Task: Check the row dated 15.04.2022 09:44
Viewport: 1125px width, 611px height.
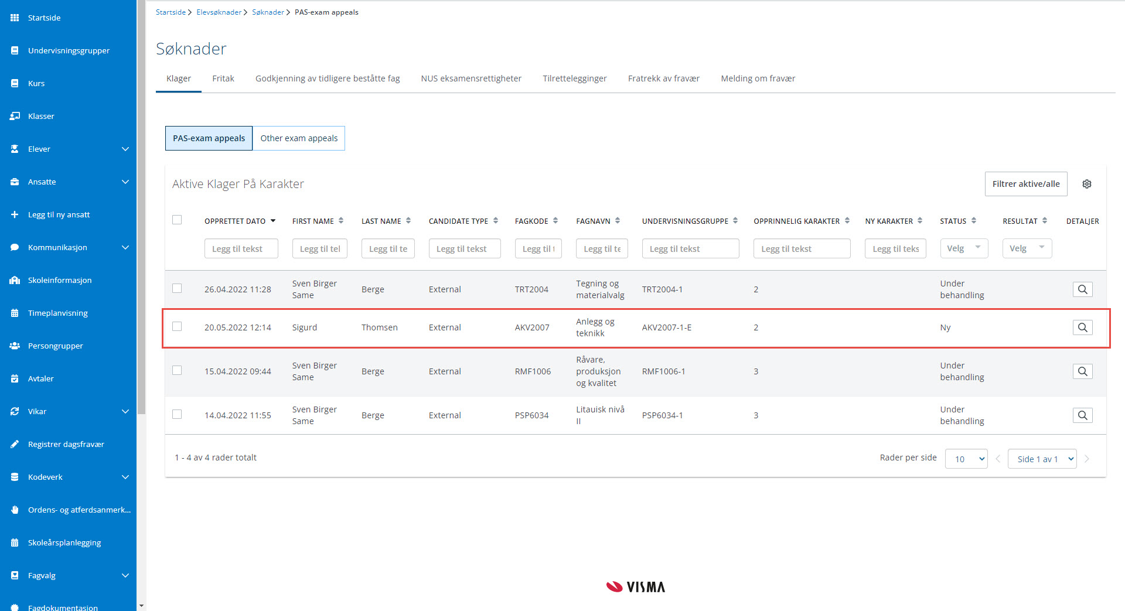Action: 177,370
